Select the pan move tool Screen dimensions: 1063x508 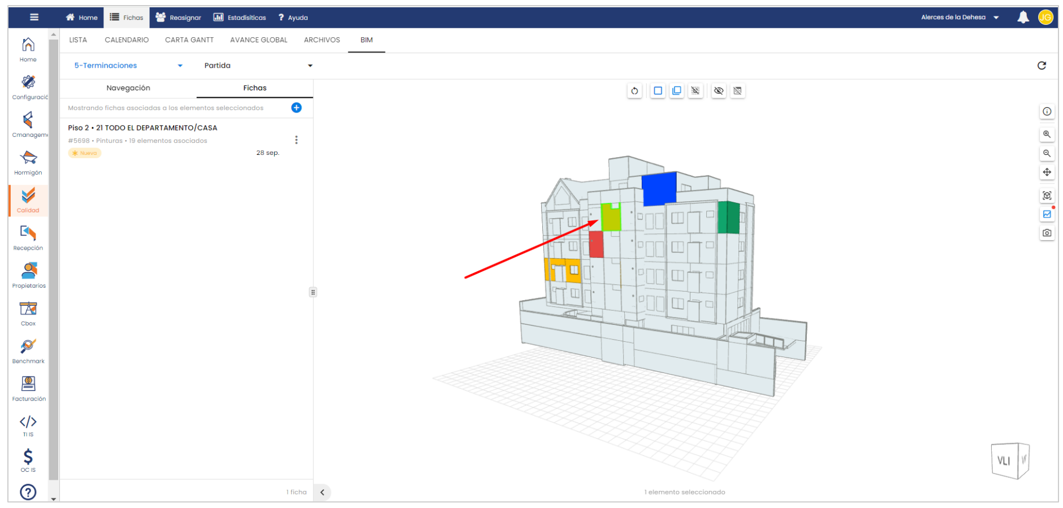coord(1047,172)
